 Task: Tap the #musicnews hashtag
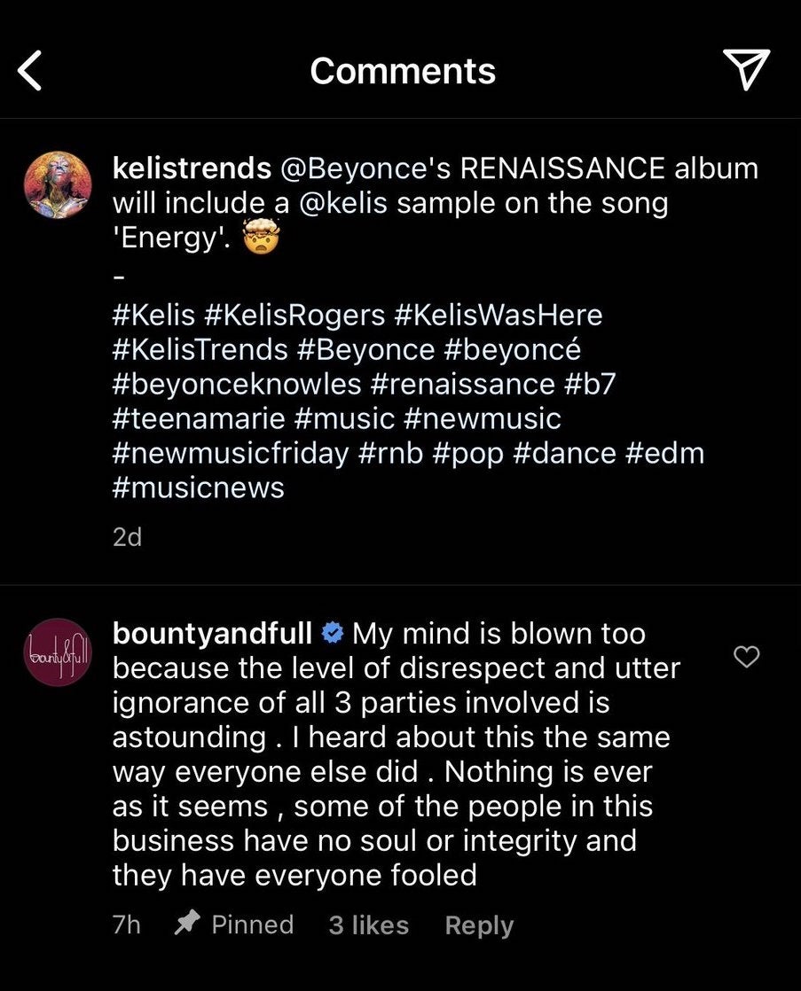coord(199,488)
